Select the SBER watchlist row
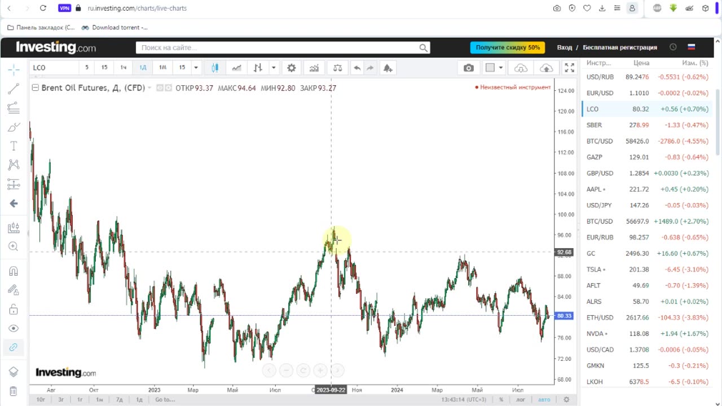 [x=648, y=125]
